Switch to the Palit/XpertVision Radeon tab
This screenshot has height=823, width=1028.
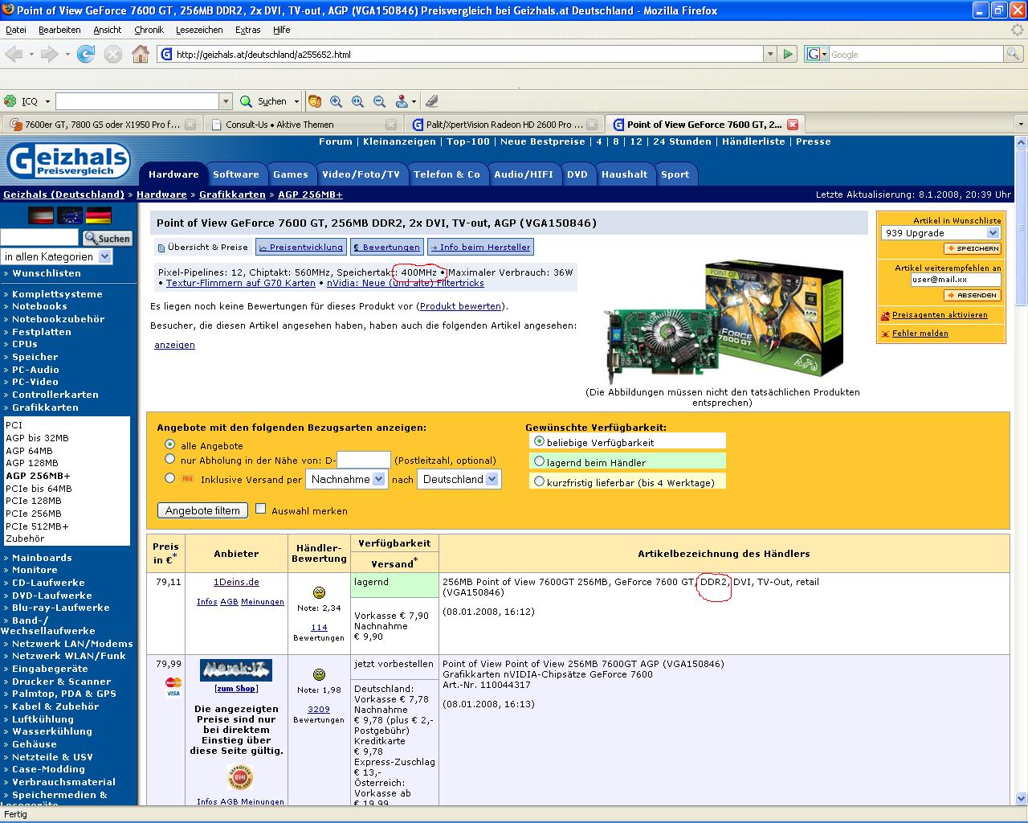[504, 125]
